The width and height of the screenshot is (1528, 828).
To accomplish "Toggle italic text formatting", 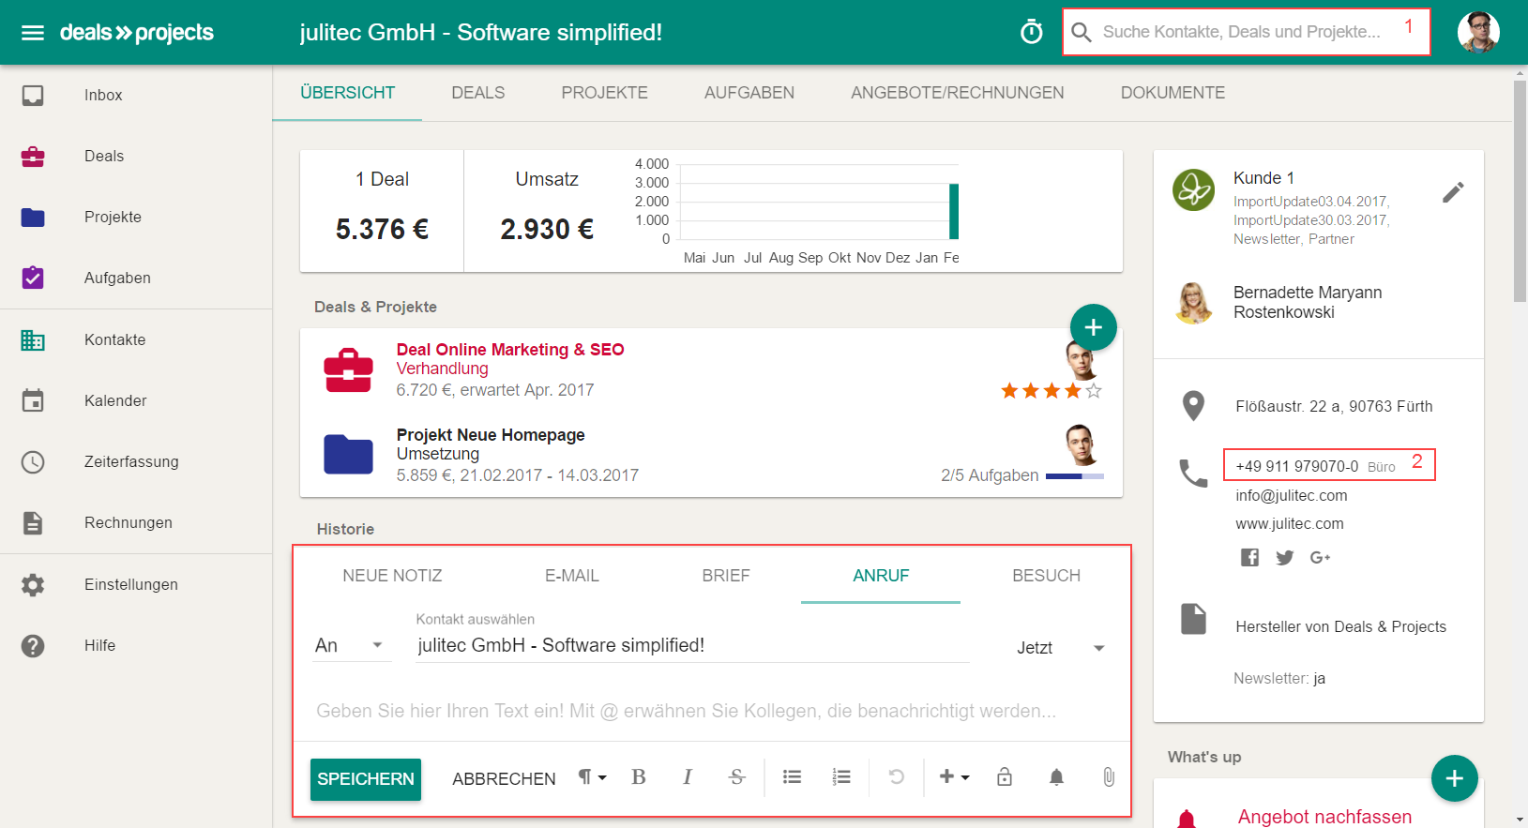I will pyautogui.click(x=688, y=776).
